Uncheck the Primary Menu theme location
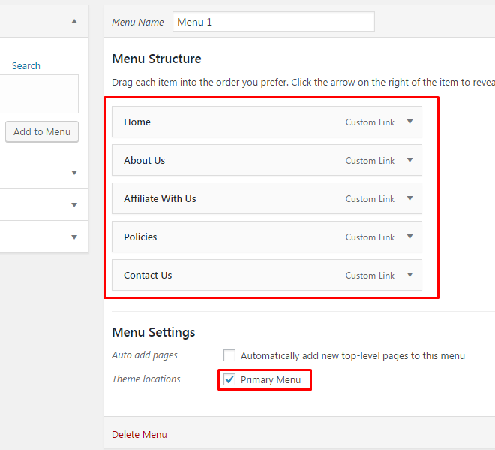This screenshot has height=450, width=495. [229, 379]
